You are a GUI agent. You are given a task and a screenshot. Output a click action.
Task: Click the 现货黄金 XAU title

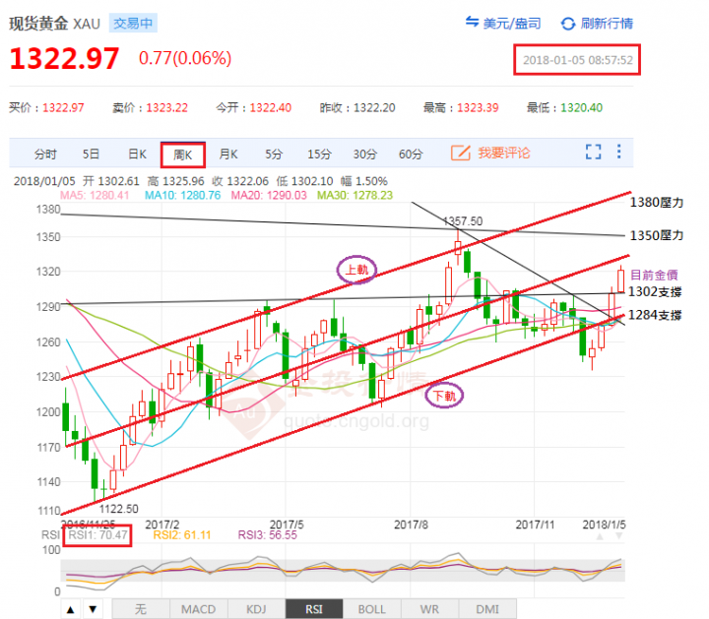click(x=54, y=23)
